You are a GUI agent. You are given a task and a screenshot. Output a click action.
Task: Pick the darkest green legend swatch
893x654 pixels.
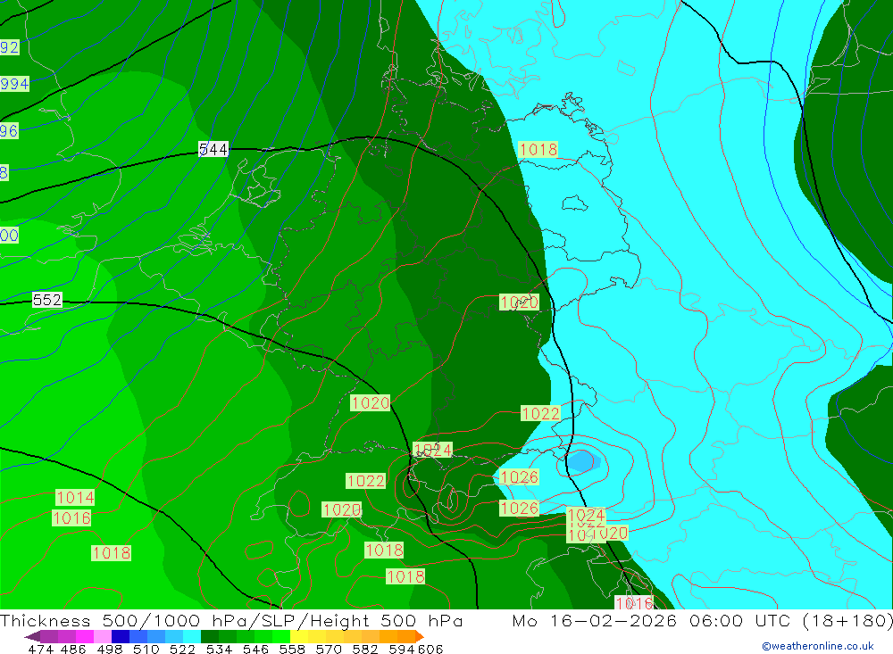(210, 636)
